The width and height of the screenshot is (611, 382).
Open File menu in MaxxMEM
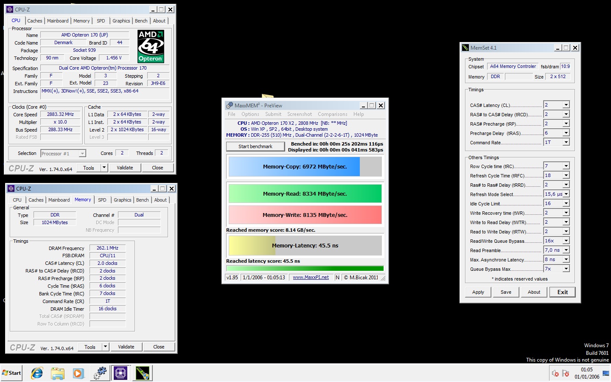tap(232, 114)
